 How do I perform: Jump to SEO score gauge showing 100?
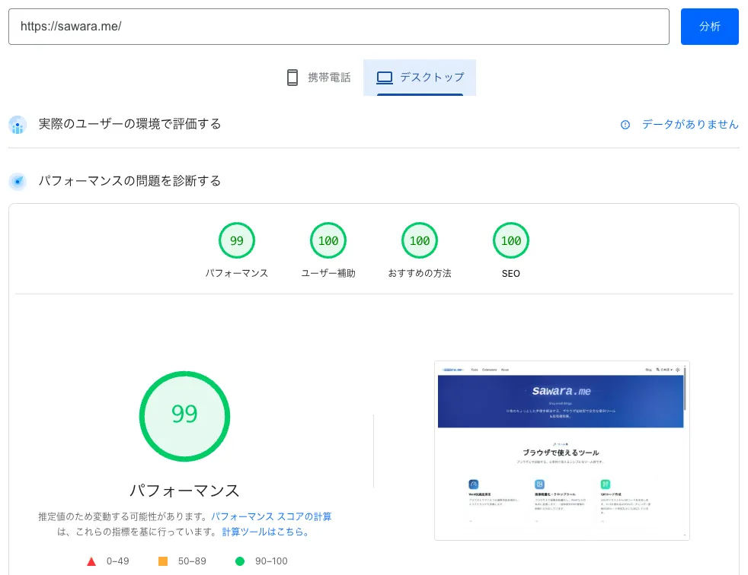pos(511,240)
